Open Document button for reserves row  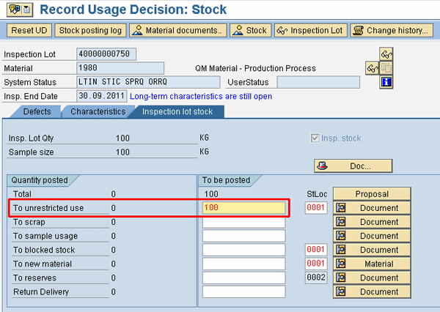point(372,278)
